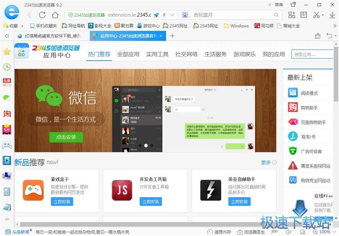
Task: Select the 游戏娱乐 tab
Action: coord(245,54)
